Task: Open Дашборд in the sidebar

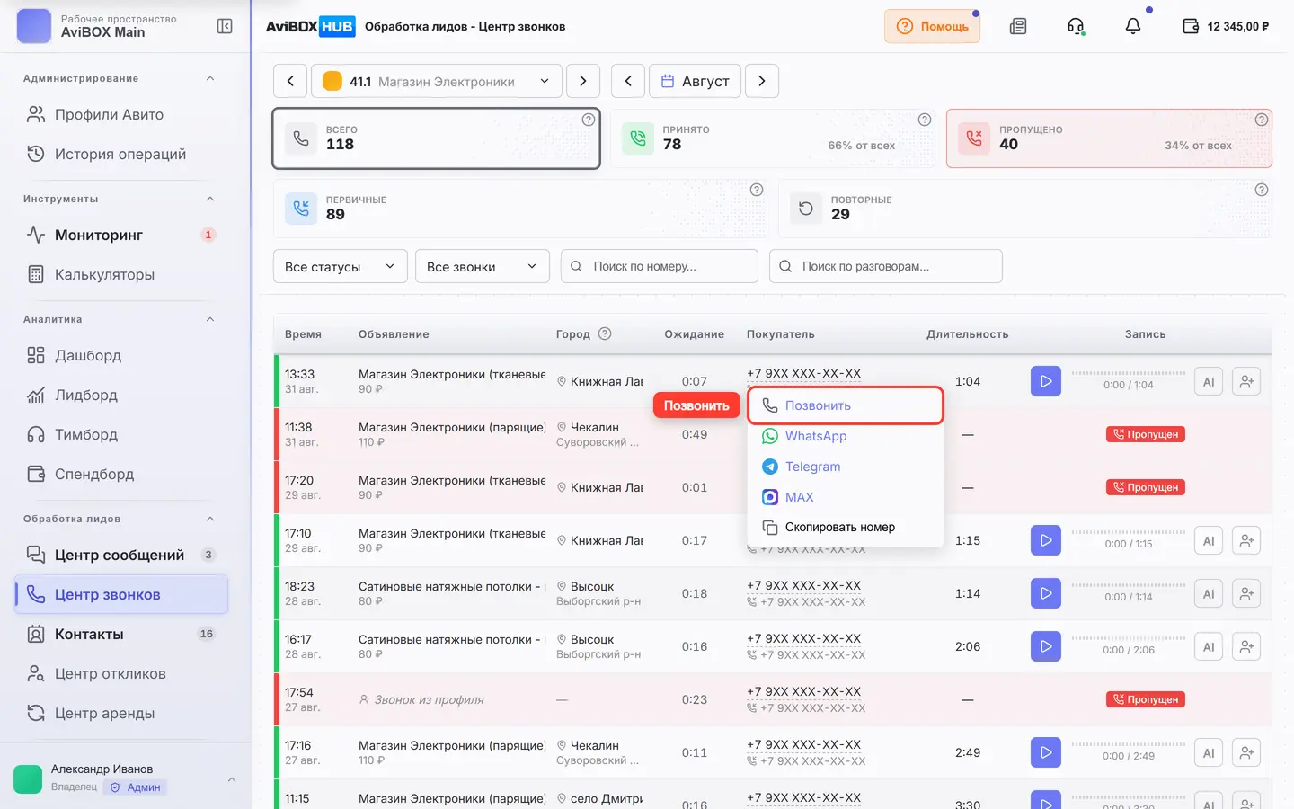Action: point(121,355)
